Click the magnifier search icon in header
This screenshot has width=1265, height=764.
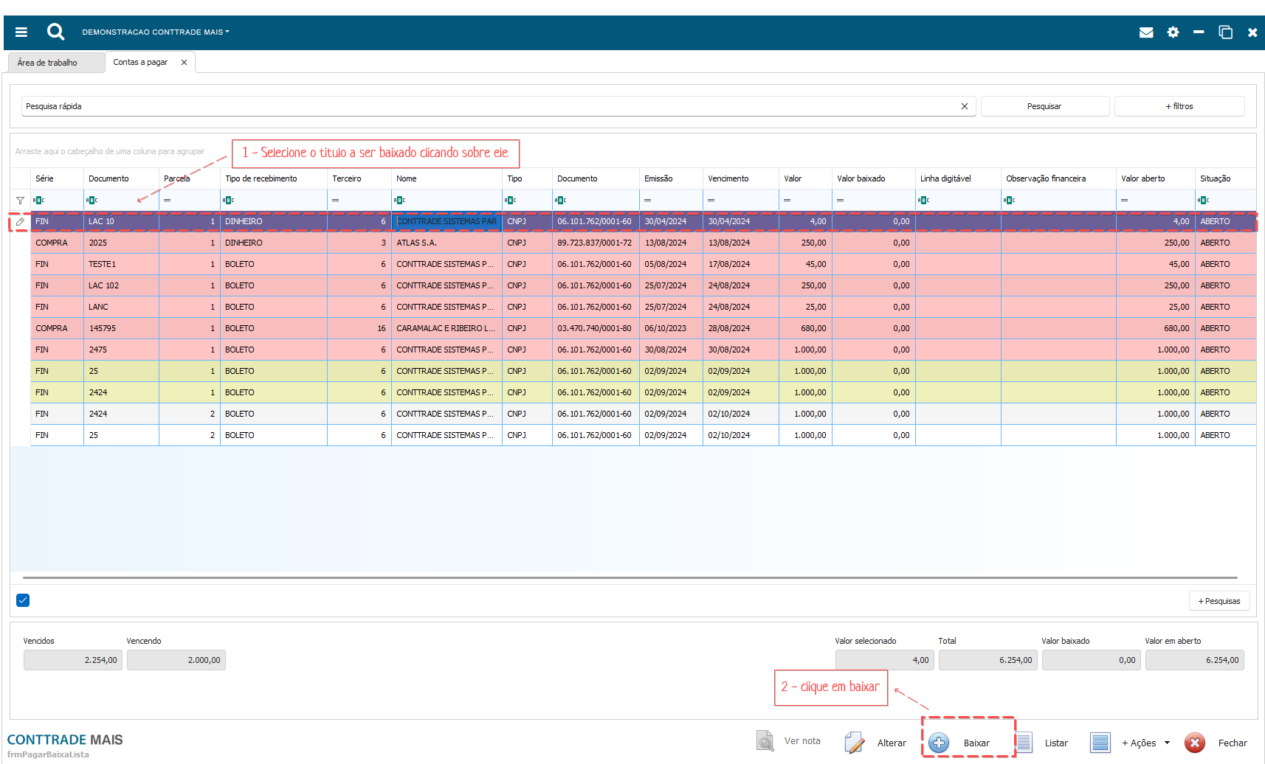[x=55, y=32]
